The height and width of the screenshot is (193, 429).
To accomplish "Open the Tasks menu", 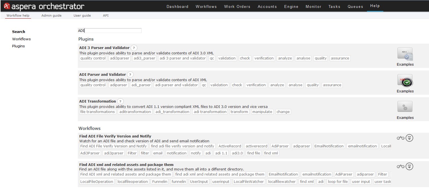I will pos(334,6).
